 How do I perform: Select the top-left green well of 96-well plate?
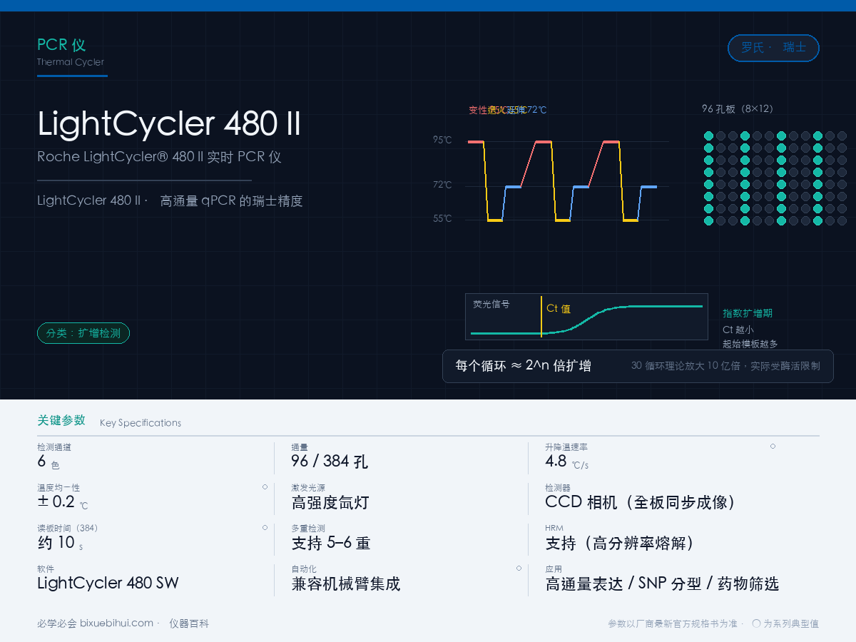708,136
